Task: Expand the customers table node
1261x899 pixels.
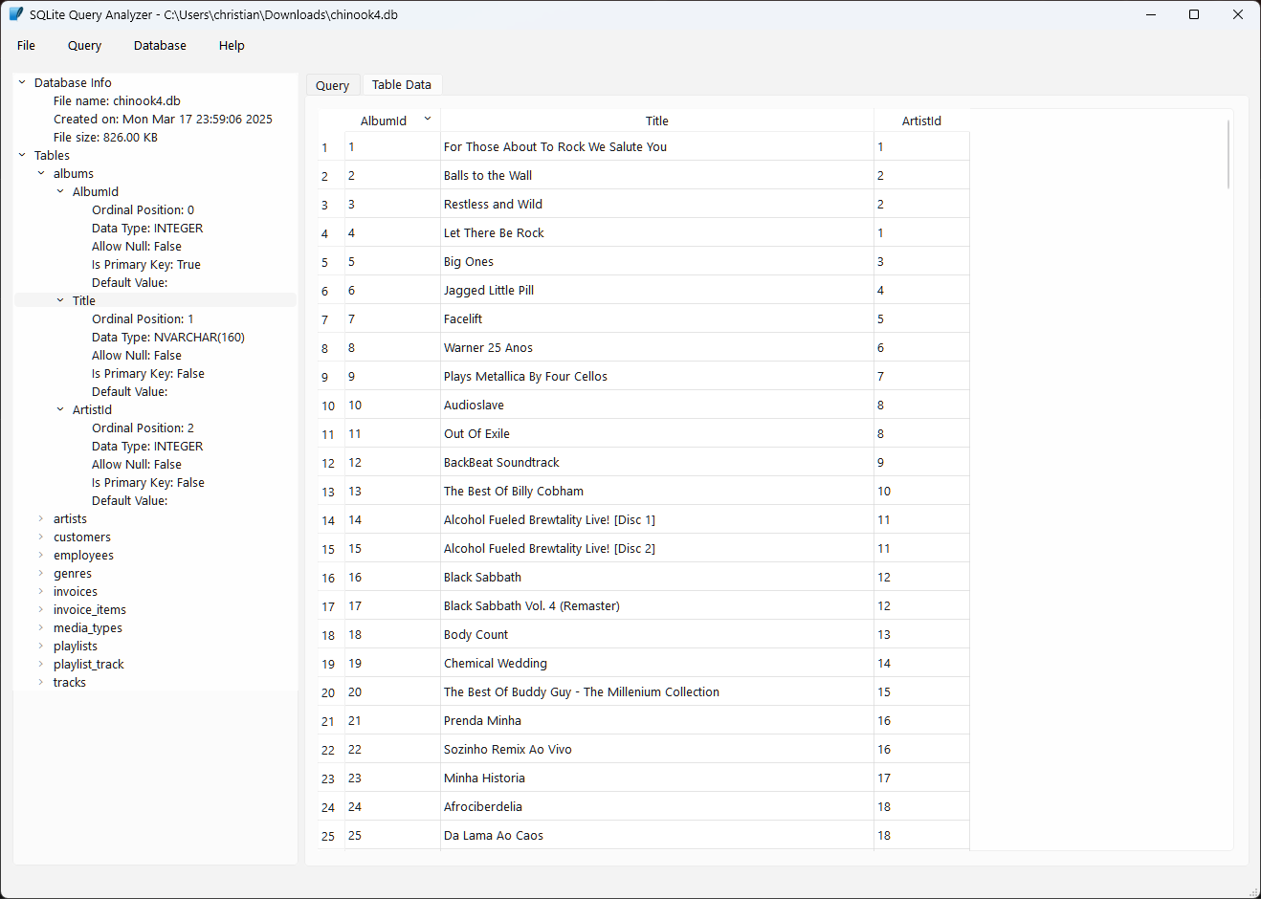Action: [x=39, y=537]
